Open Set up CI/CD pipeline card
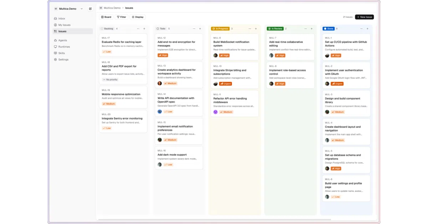Image resolution: width=428 pixels, height=224 pixels. tap(346, 47)
